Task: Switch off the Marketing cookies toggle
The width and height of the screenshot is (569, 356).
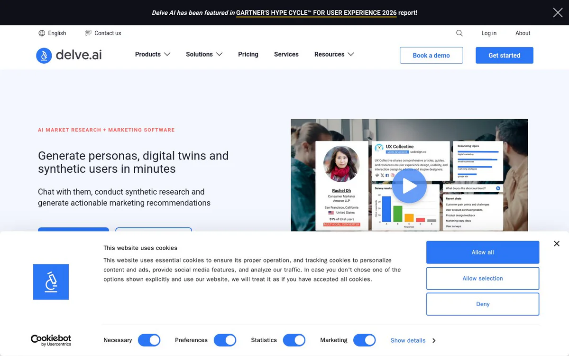Action: (364, 340)
